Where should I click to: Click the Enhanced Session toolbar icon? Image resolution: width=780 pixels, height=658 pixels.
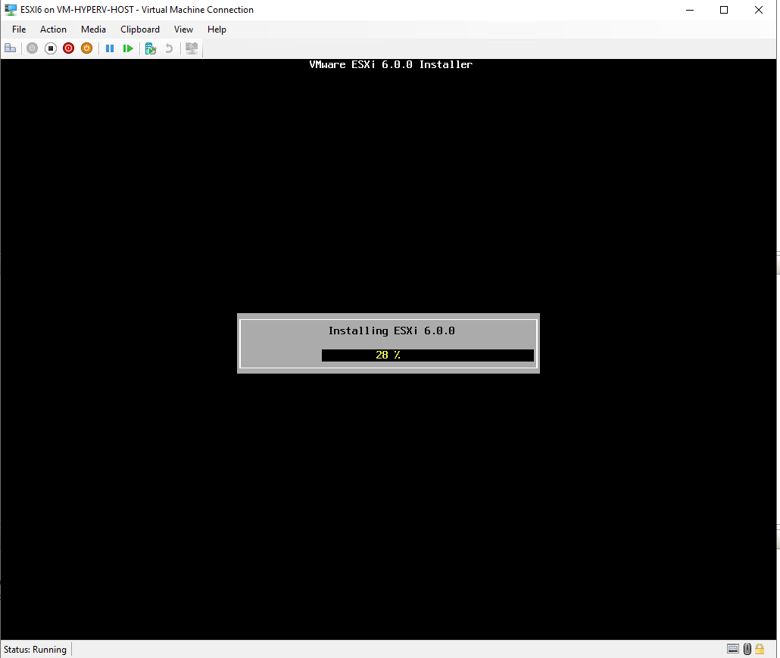click(x=192, y=48)
